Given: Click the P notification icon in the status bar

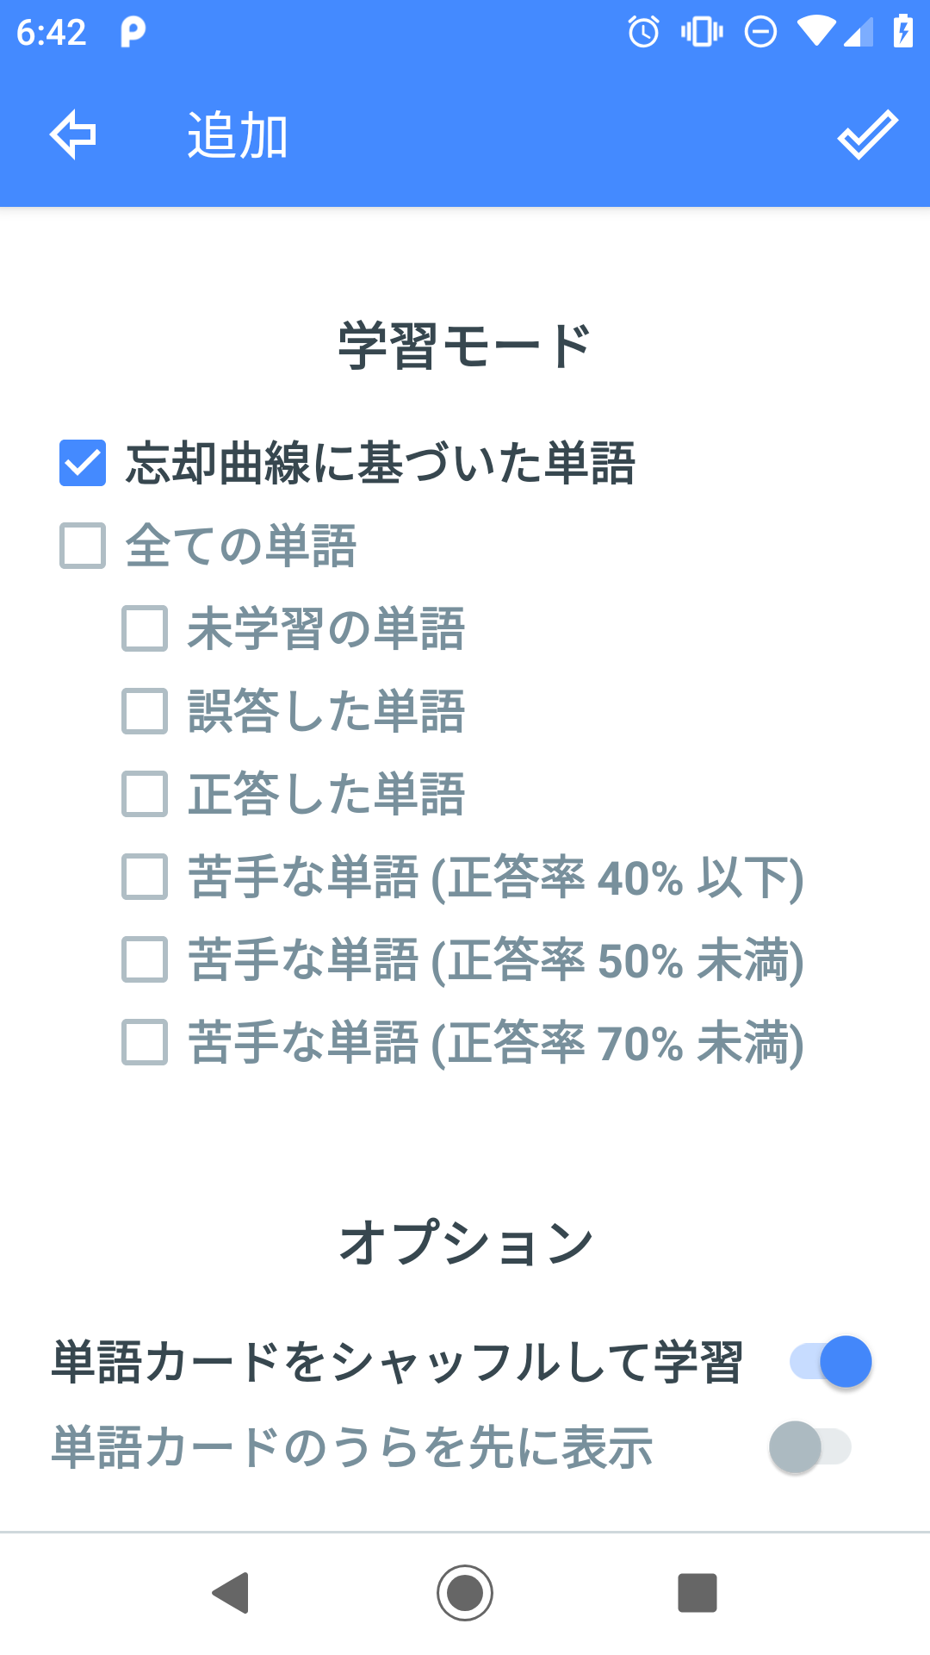Looking at the screenshot, I should click(133, 33).
